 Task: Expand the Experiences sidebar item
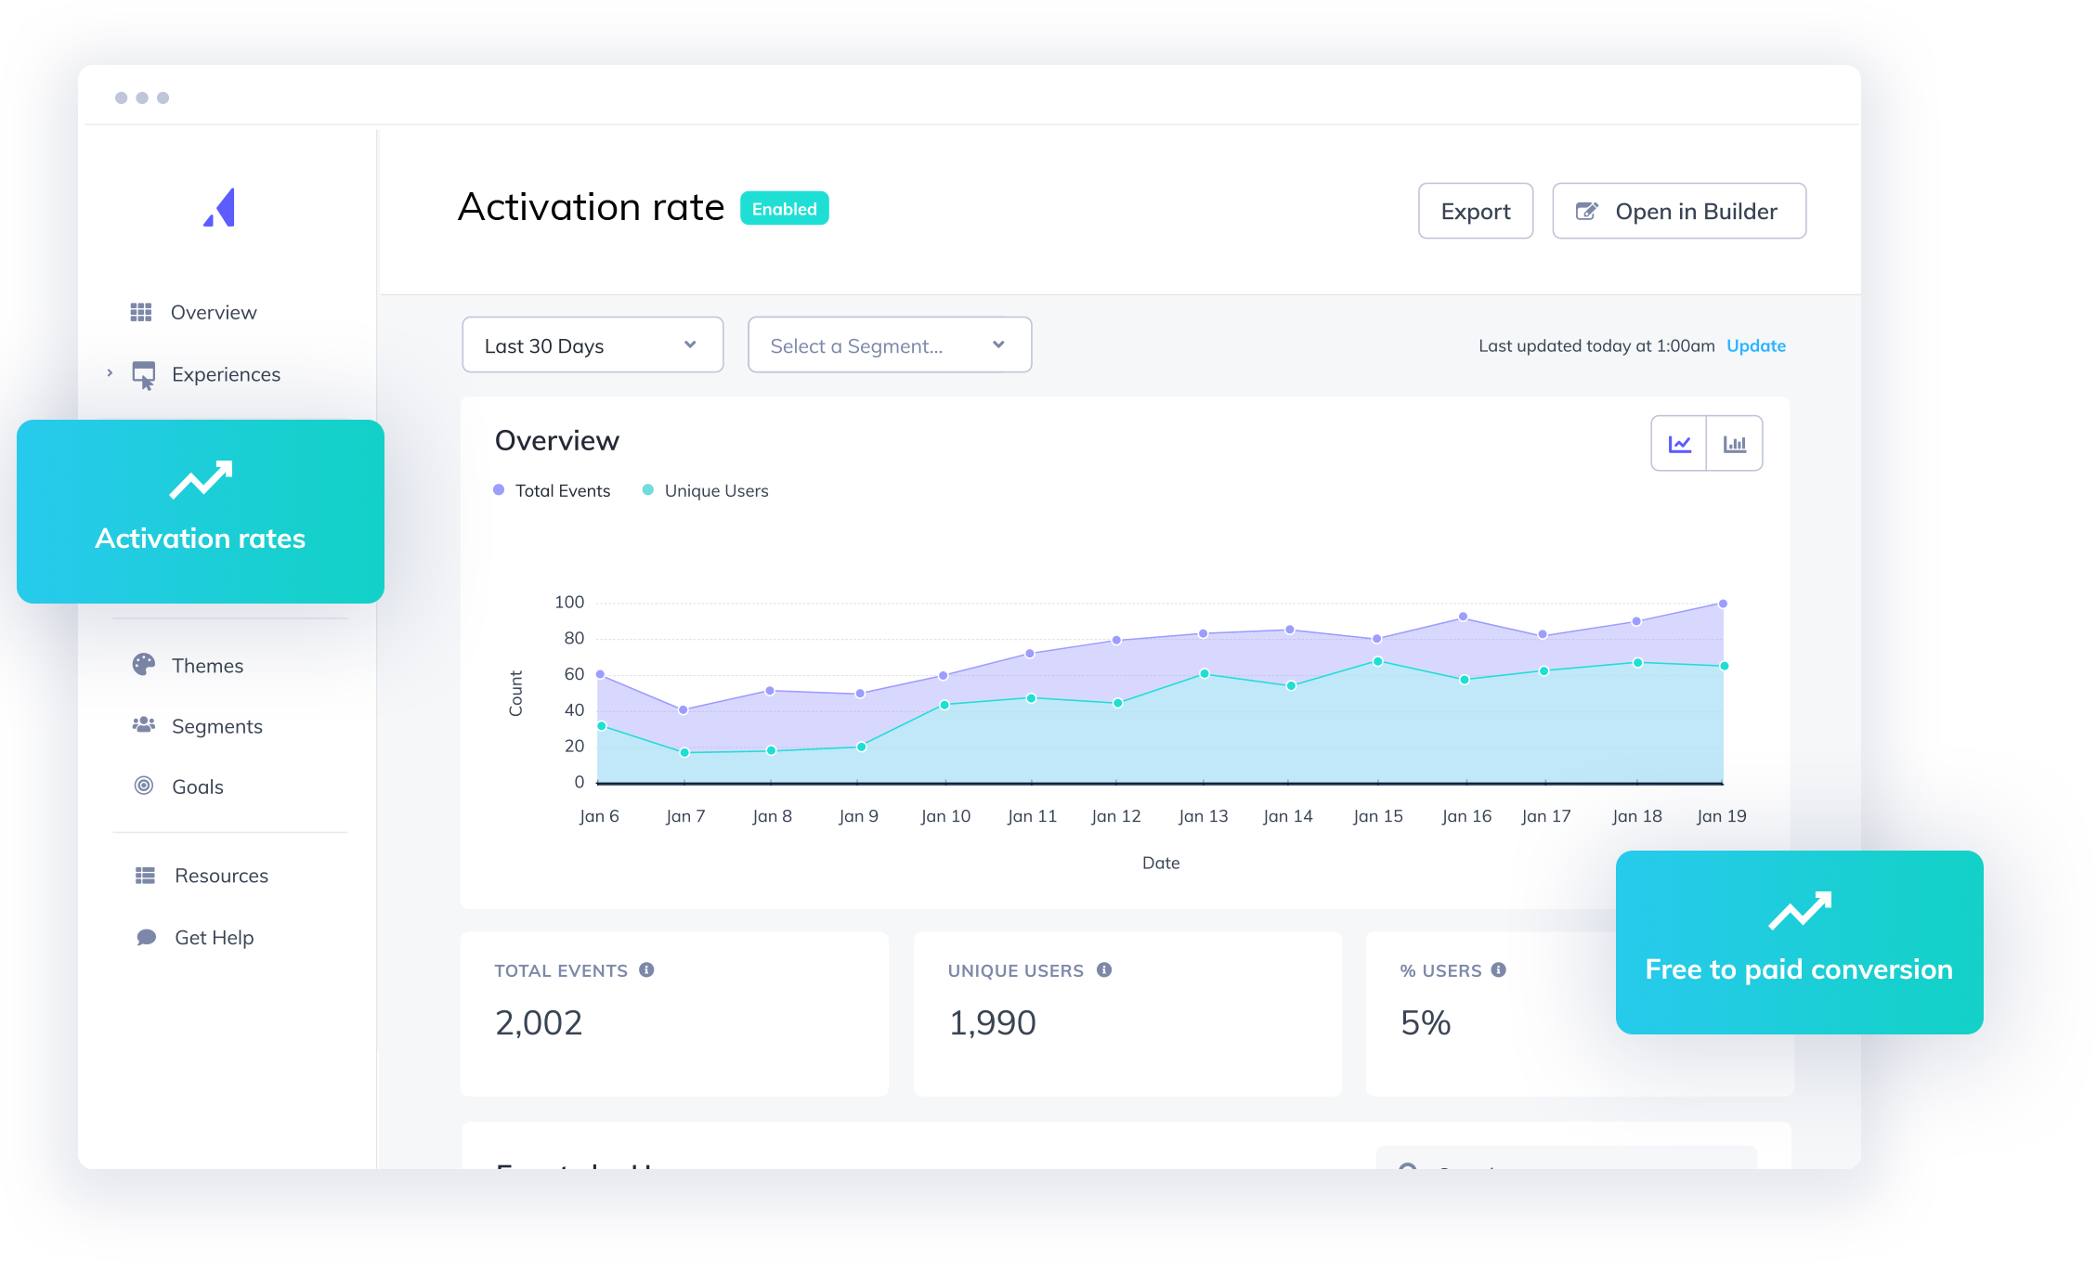coord(110,373)
